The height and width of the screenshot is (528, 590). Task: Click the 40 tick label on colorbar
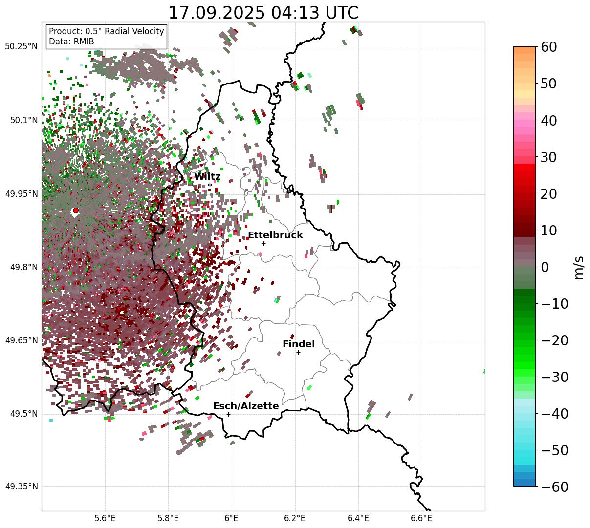pyautogui.click(x=550, y=120)
